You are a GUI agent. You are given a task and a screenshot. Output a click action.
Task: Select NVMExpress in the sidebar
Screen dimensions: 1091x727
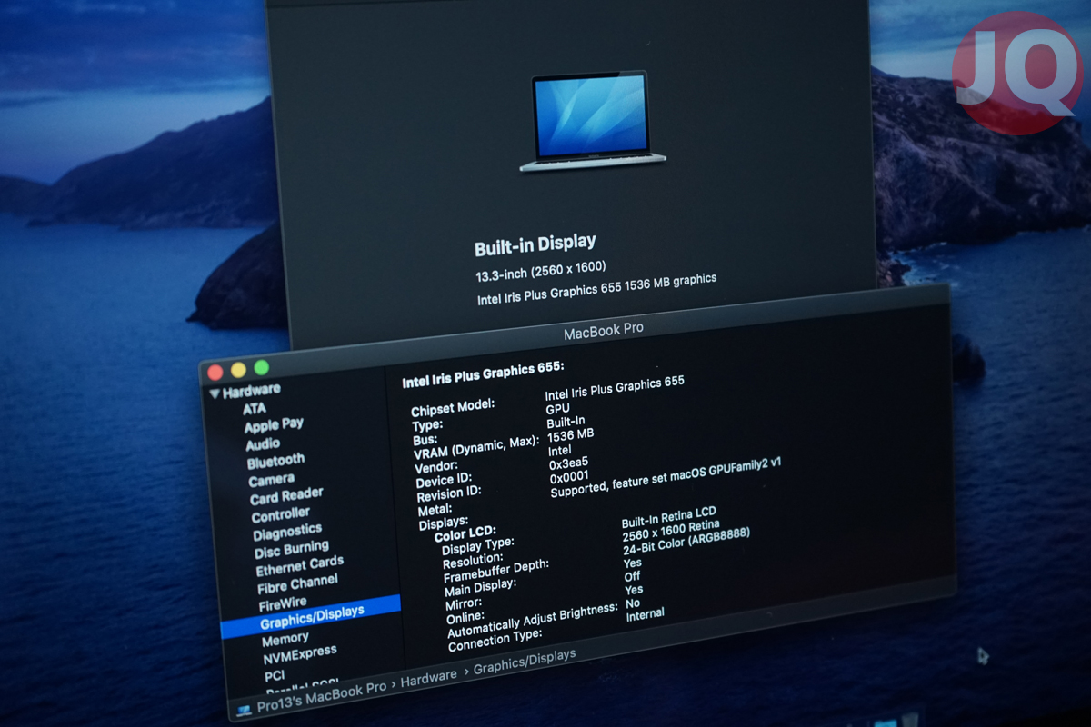coord(300,653)
